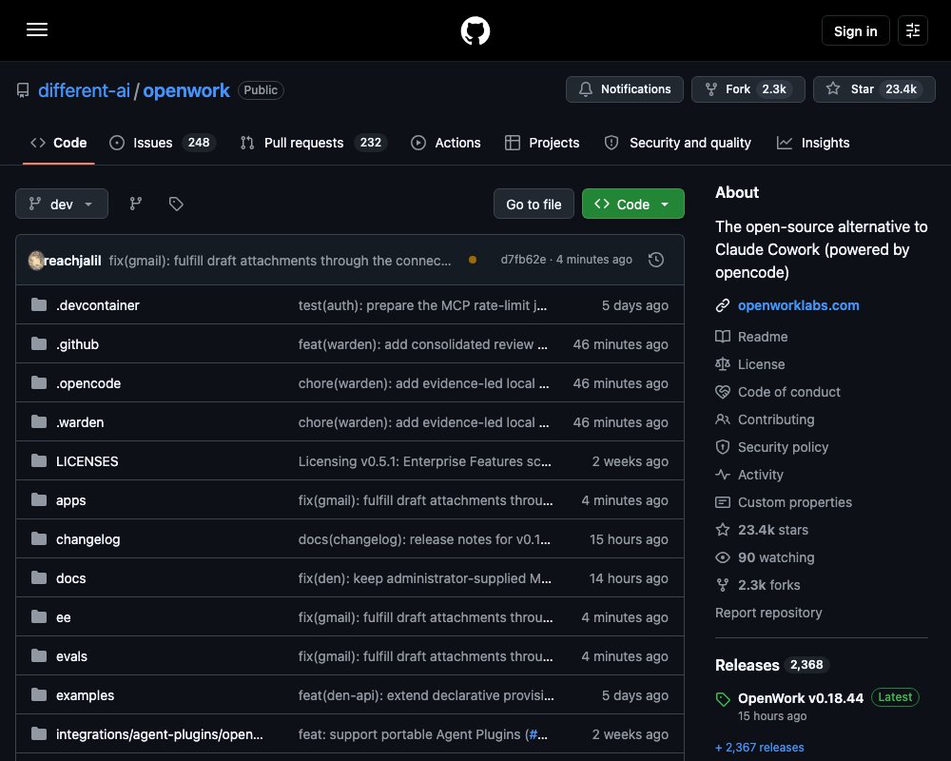The width and height of the screenshot is (951, 761).
Task: Open the apps folder
Action: pos(71,500)
